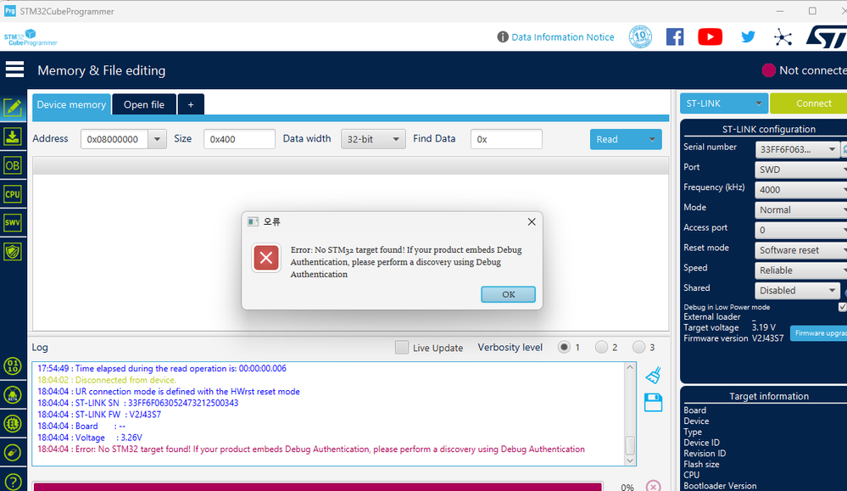
Task: Save the log with floppy icon
Action: [x=653, y=403]
